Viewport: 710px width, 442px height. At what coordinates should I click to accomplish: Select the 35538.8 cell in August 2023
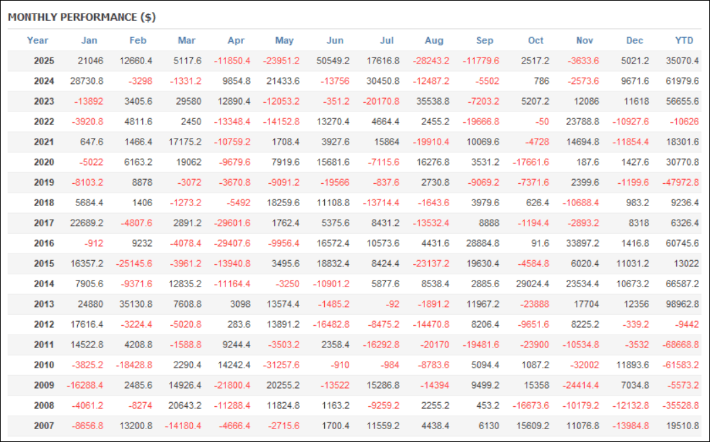(x=431, y=101)
